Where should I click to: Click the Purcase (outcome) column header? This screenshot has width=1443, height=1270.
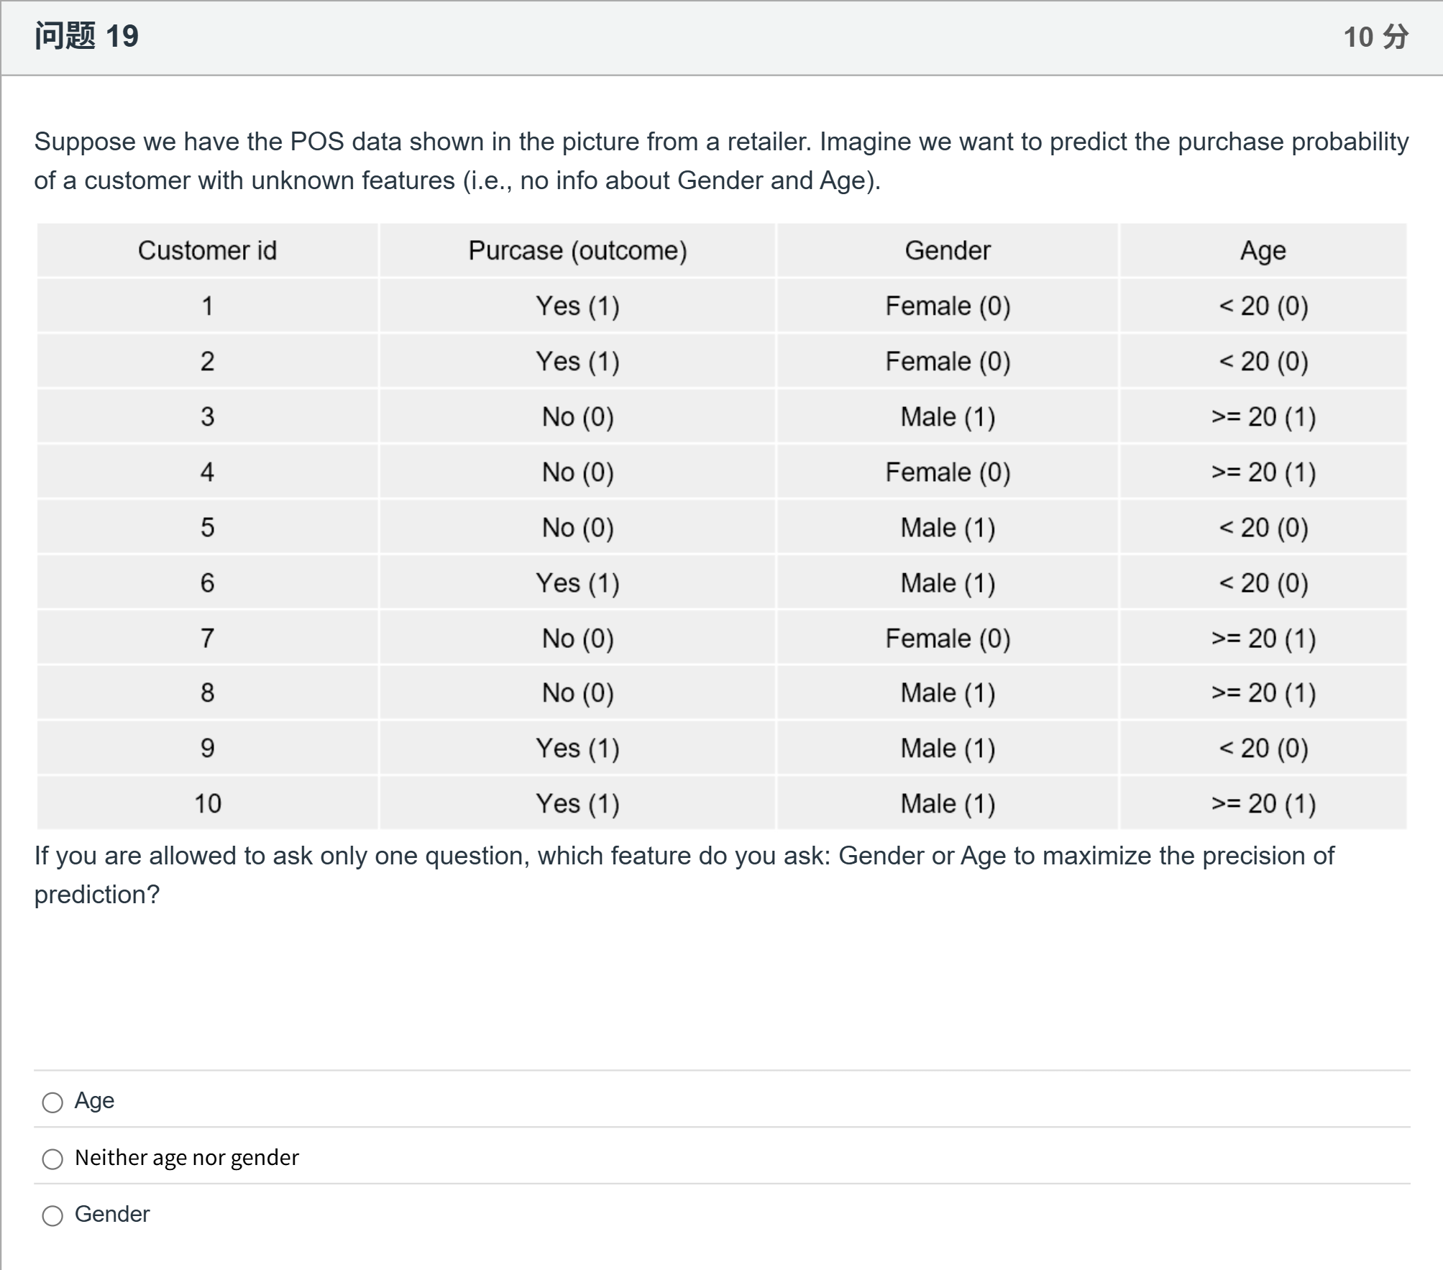577,250
